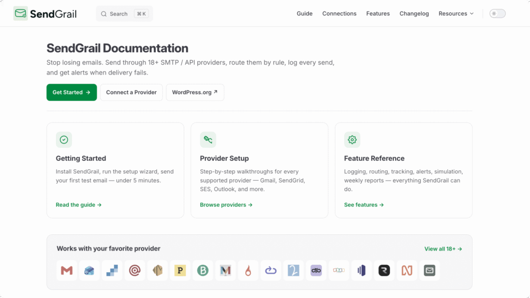Image resolution: width=530 pixels, height=298 pixels.
Task: Click the Getting Started checkmark icon
Action: click(64, 140)
